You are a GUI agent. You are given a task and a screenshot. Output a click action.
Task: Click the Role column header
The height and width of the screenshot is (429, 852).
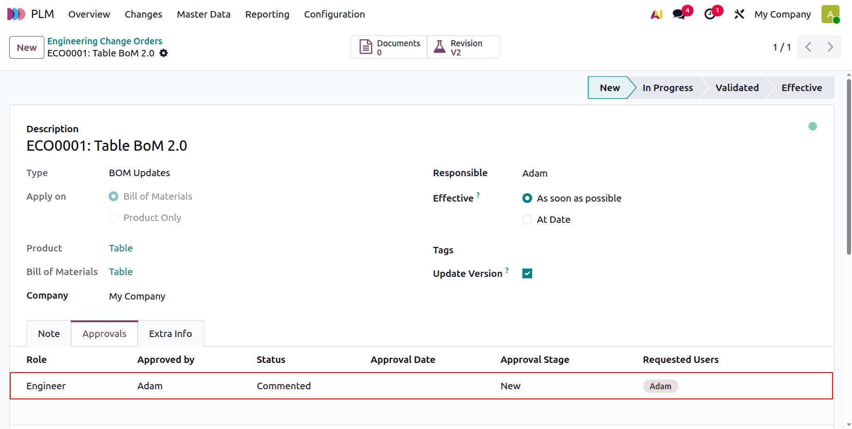coord(37,360)
